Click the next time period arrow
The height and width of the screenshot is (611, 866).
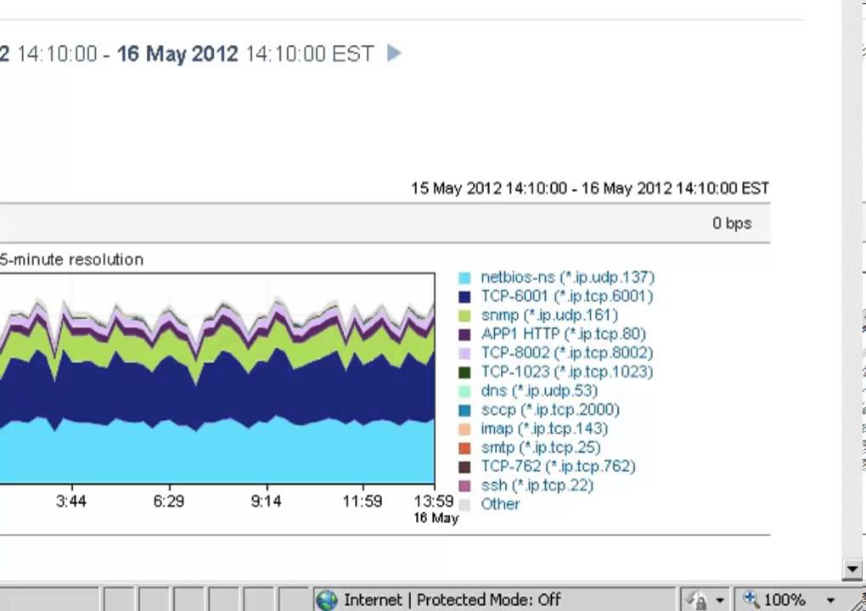point(394,53)
